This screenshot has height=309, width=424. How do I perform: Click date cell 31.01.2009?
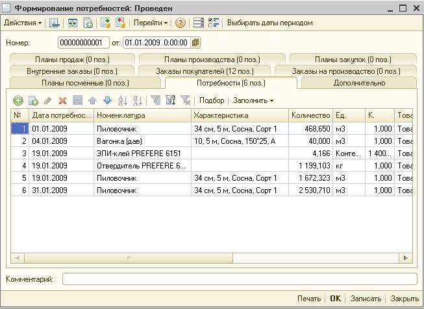(62, 190)
